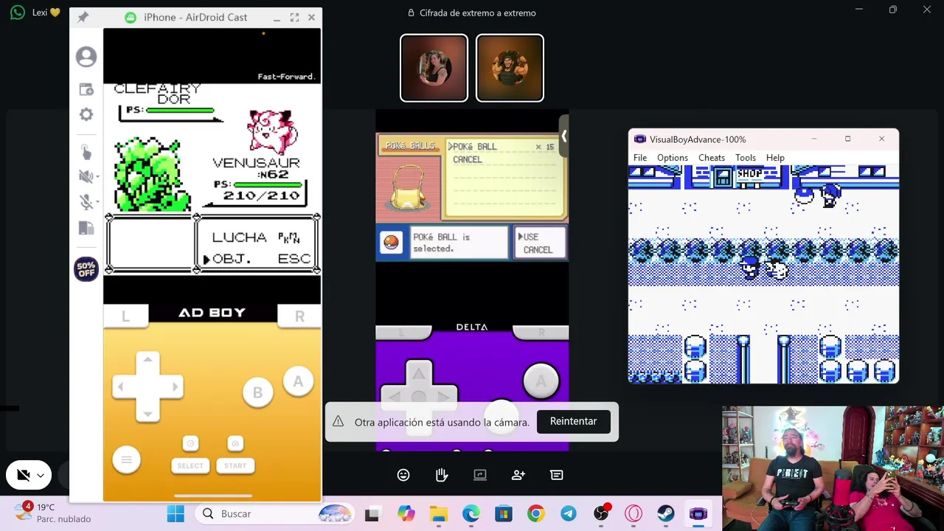Open Steam from taskbar

[666, 514]
